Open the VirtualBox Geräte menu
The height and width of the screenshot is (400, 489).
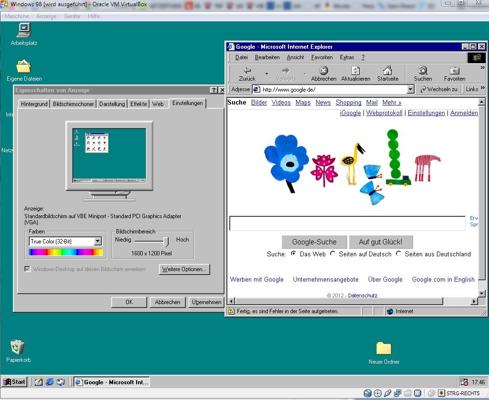click(72, 16)
